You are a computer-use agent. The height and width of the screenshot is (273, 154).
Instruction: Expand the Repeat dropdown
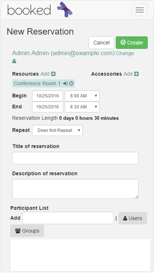click(57, 130)
